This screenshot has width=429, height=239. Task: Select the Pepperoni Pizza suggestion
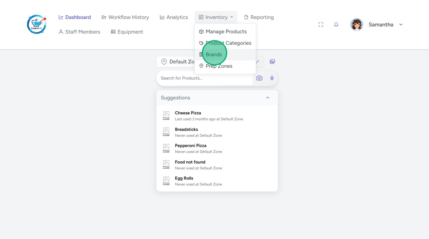point(217,148)
